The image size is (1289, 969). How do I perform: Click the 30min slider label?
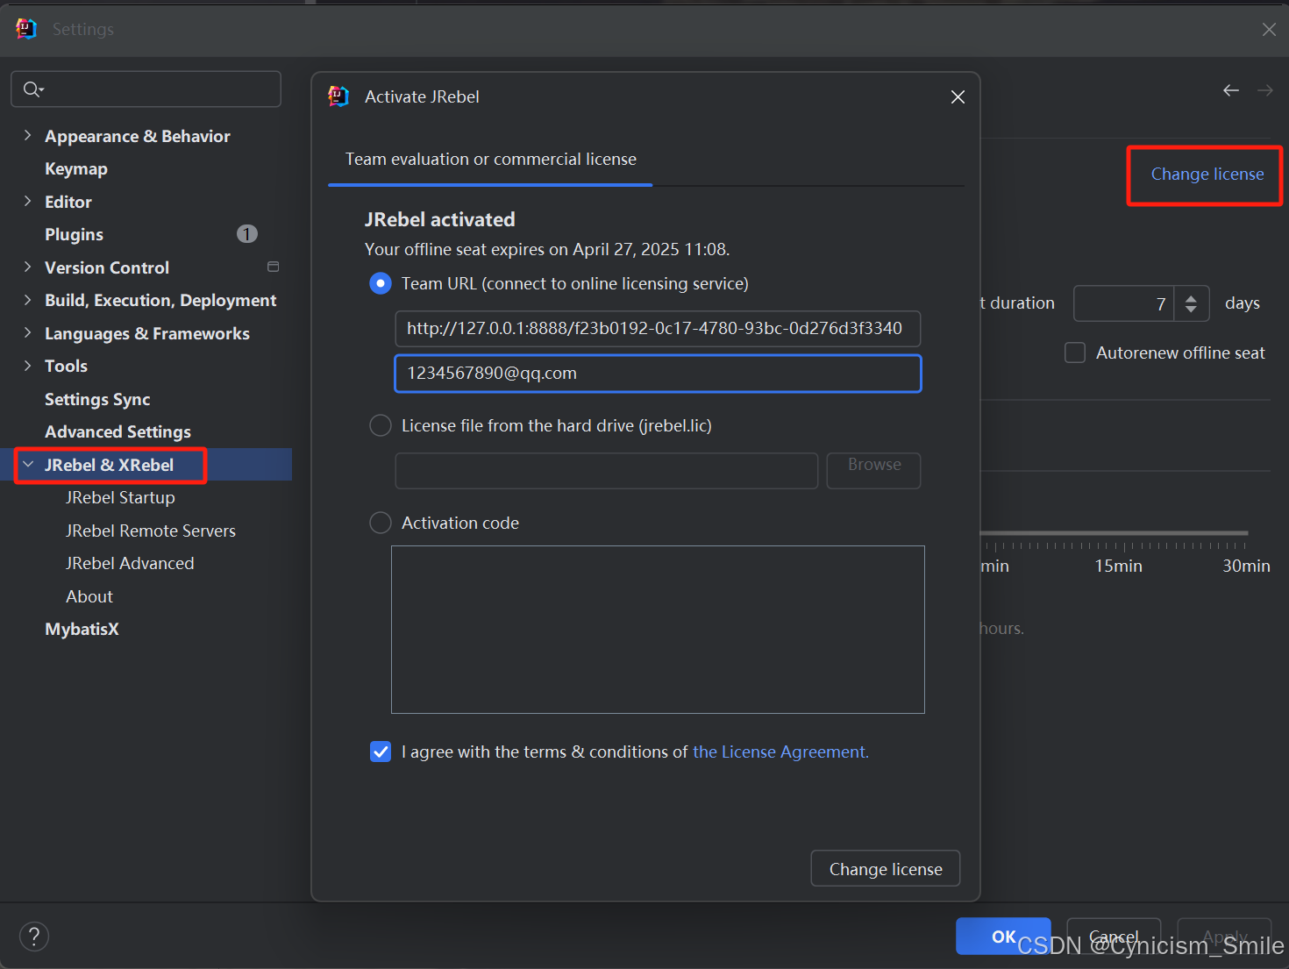(x=1246, y=566)
